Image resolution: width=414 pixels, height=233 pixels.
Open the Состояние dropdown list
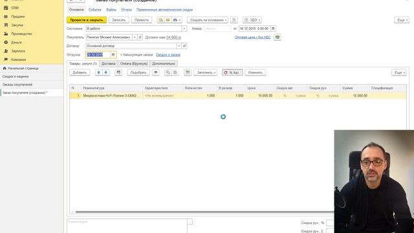tap(184, 28)
